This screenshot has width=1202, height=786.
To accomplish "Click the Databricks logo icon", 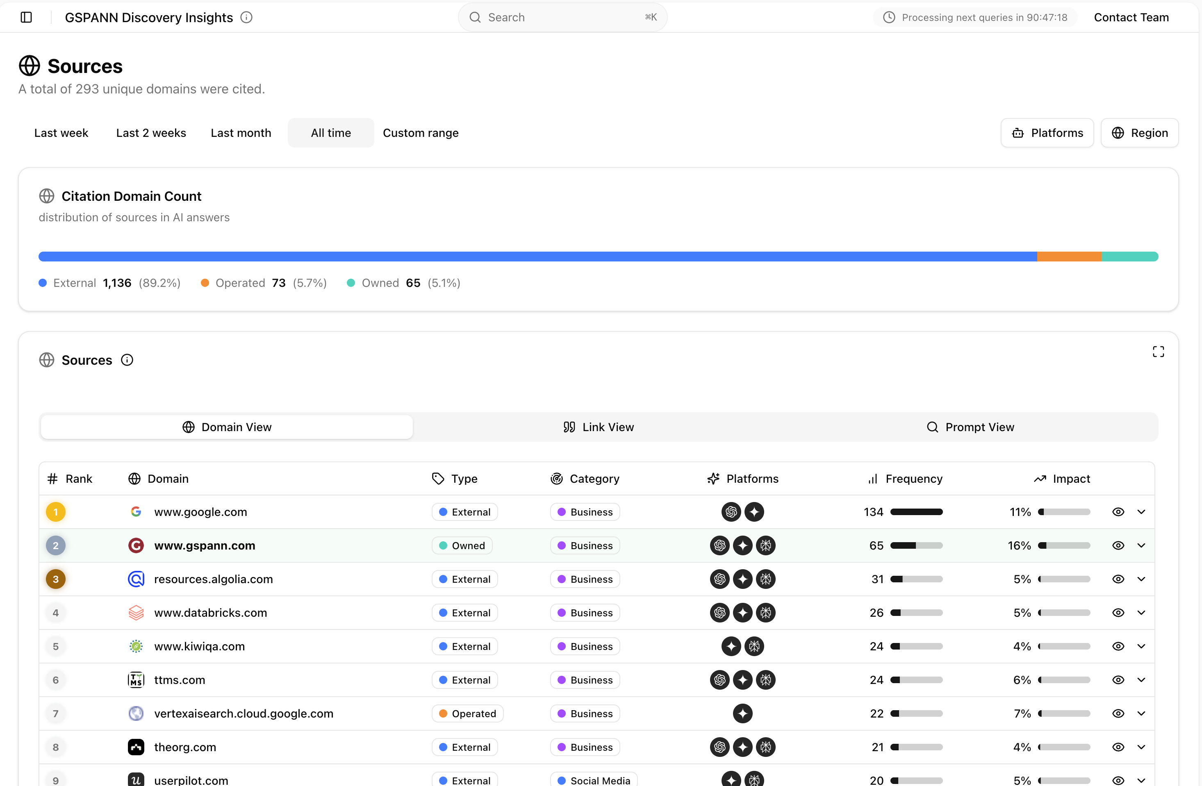I will tap(136, 612).
